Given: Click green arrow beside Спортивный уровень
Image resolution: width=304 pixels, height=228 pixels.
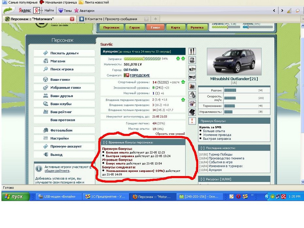Looking at the screenshot, I should [183, 82].
